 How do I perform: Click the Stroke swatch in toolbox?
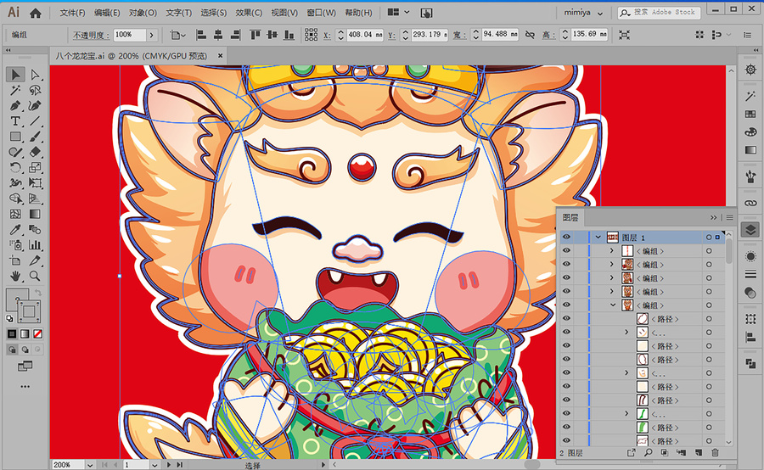tap(29, 311)
